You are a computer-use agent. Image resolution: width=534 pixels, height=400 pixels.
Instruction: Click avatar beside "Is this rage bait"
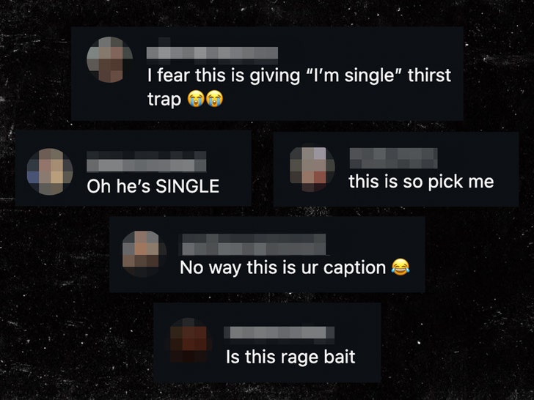pyautogui.click(x=190, y=341)
